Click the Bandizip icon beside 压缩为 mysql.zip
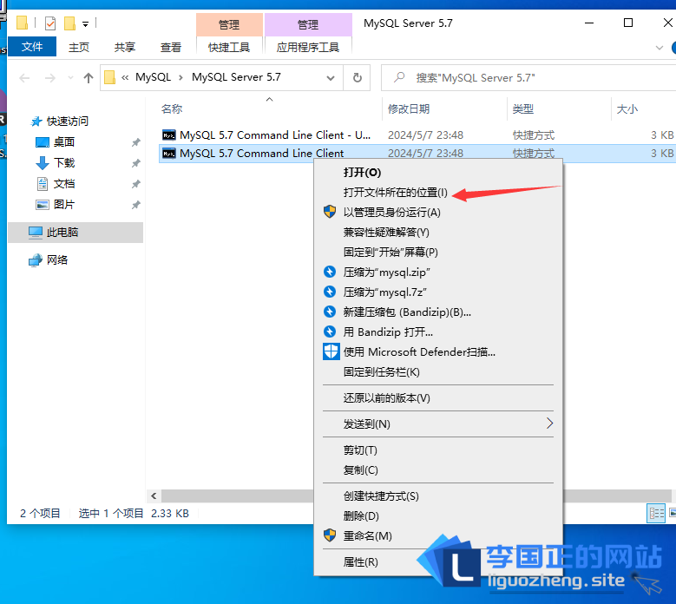This screenshot has width=676, height=604. tap(330, 272)
